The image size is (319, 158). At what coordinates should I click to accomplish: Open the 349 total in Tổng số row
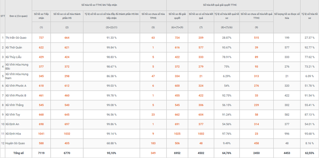[x=153, y=153]
